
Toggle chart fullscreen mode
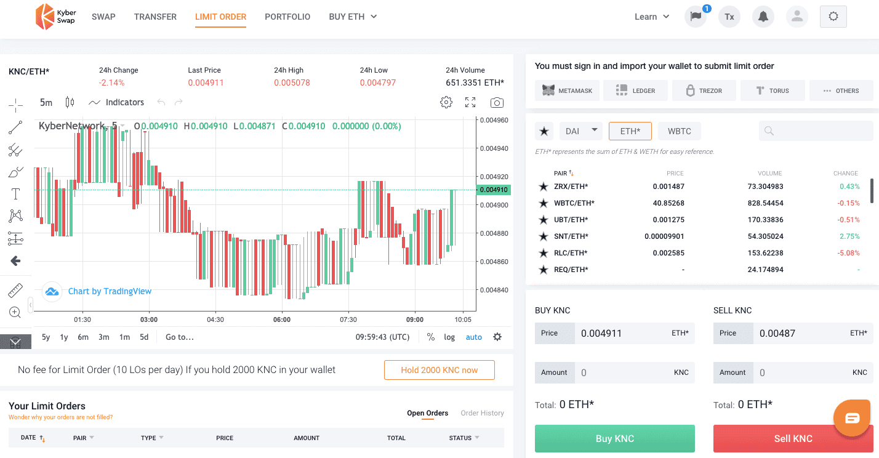click(470, 102)
